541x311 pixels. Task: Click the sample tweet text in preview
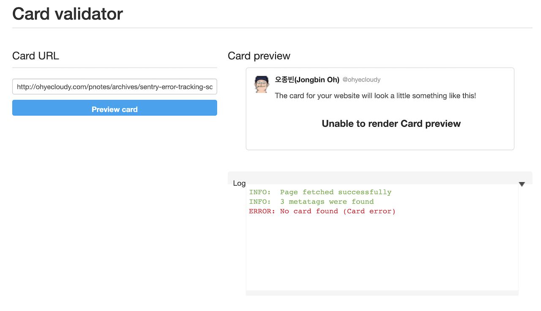375,95
